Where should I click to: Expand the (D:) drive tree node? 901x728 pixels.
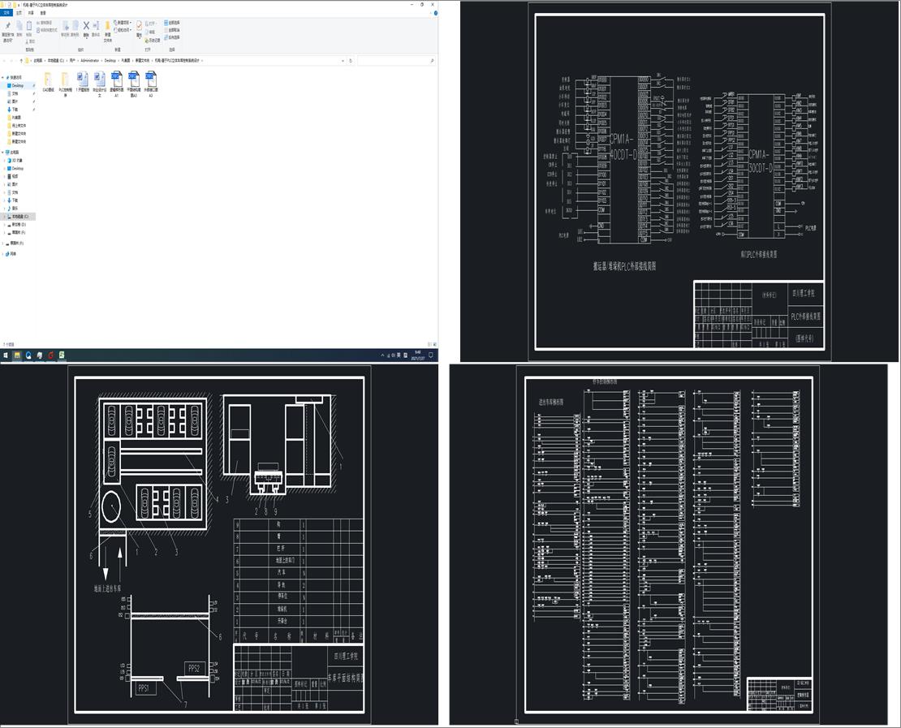pyautogui.click(x=5, y=225)
